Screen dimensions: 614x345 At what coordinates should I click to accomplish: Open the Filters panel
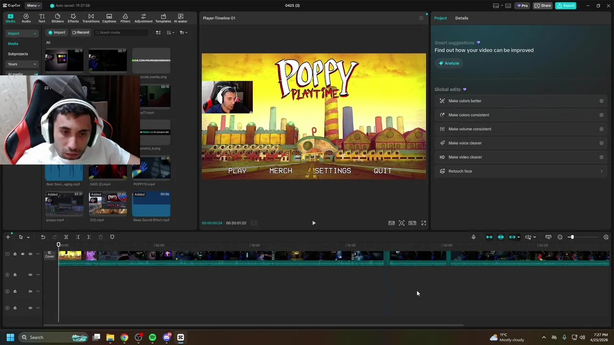(125, 18)
